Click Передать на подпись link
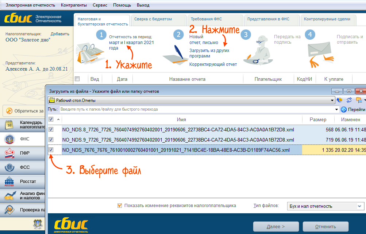 pos(287,39)
